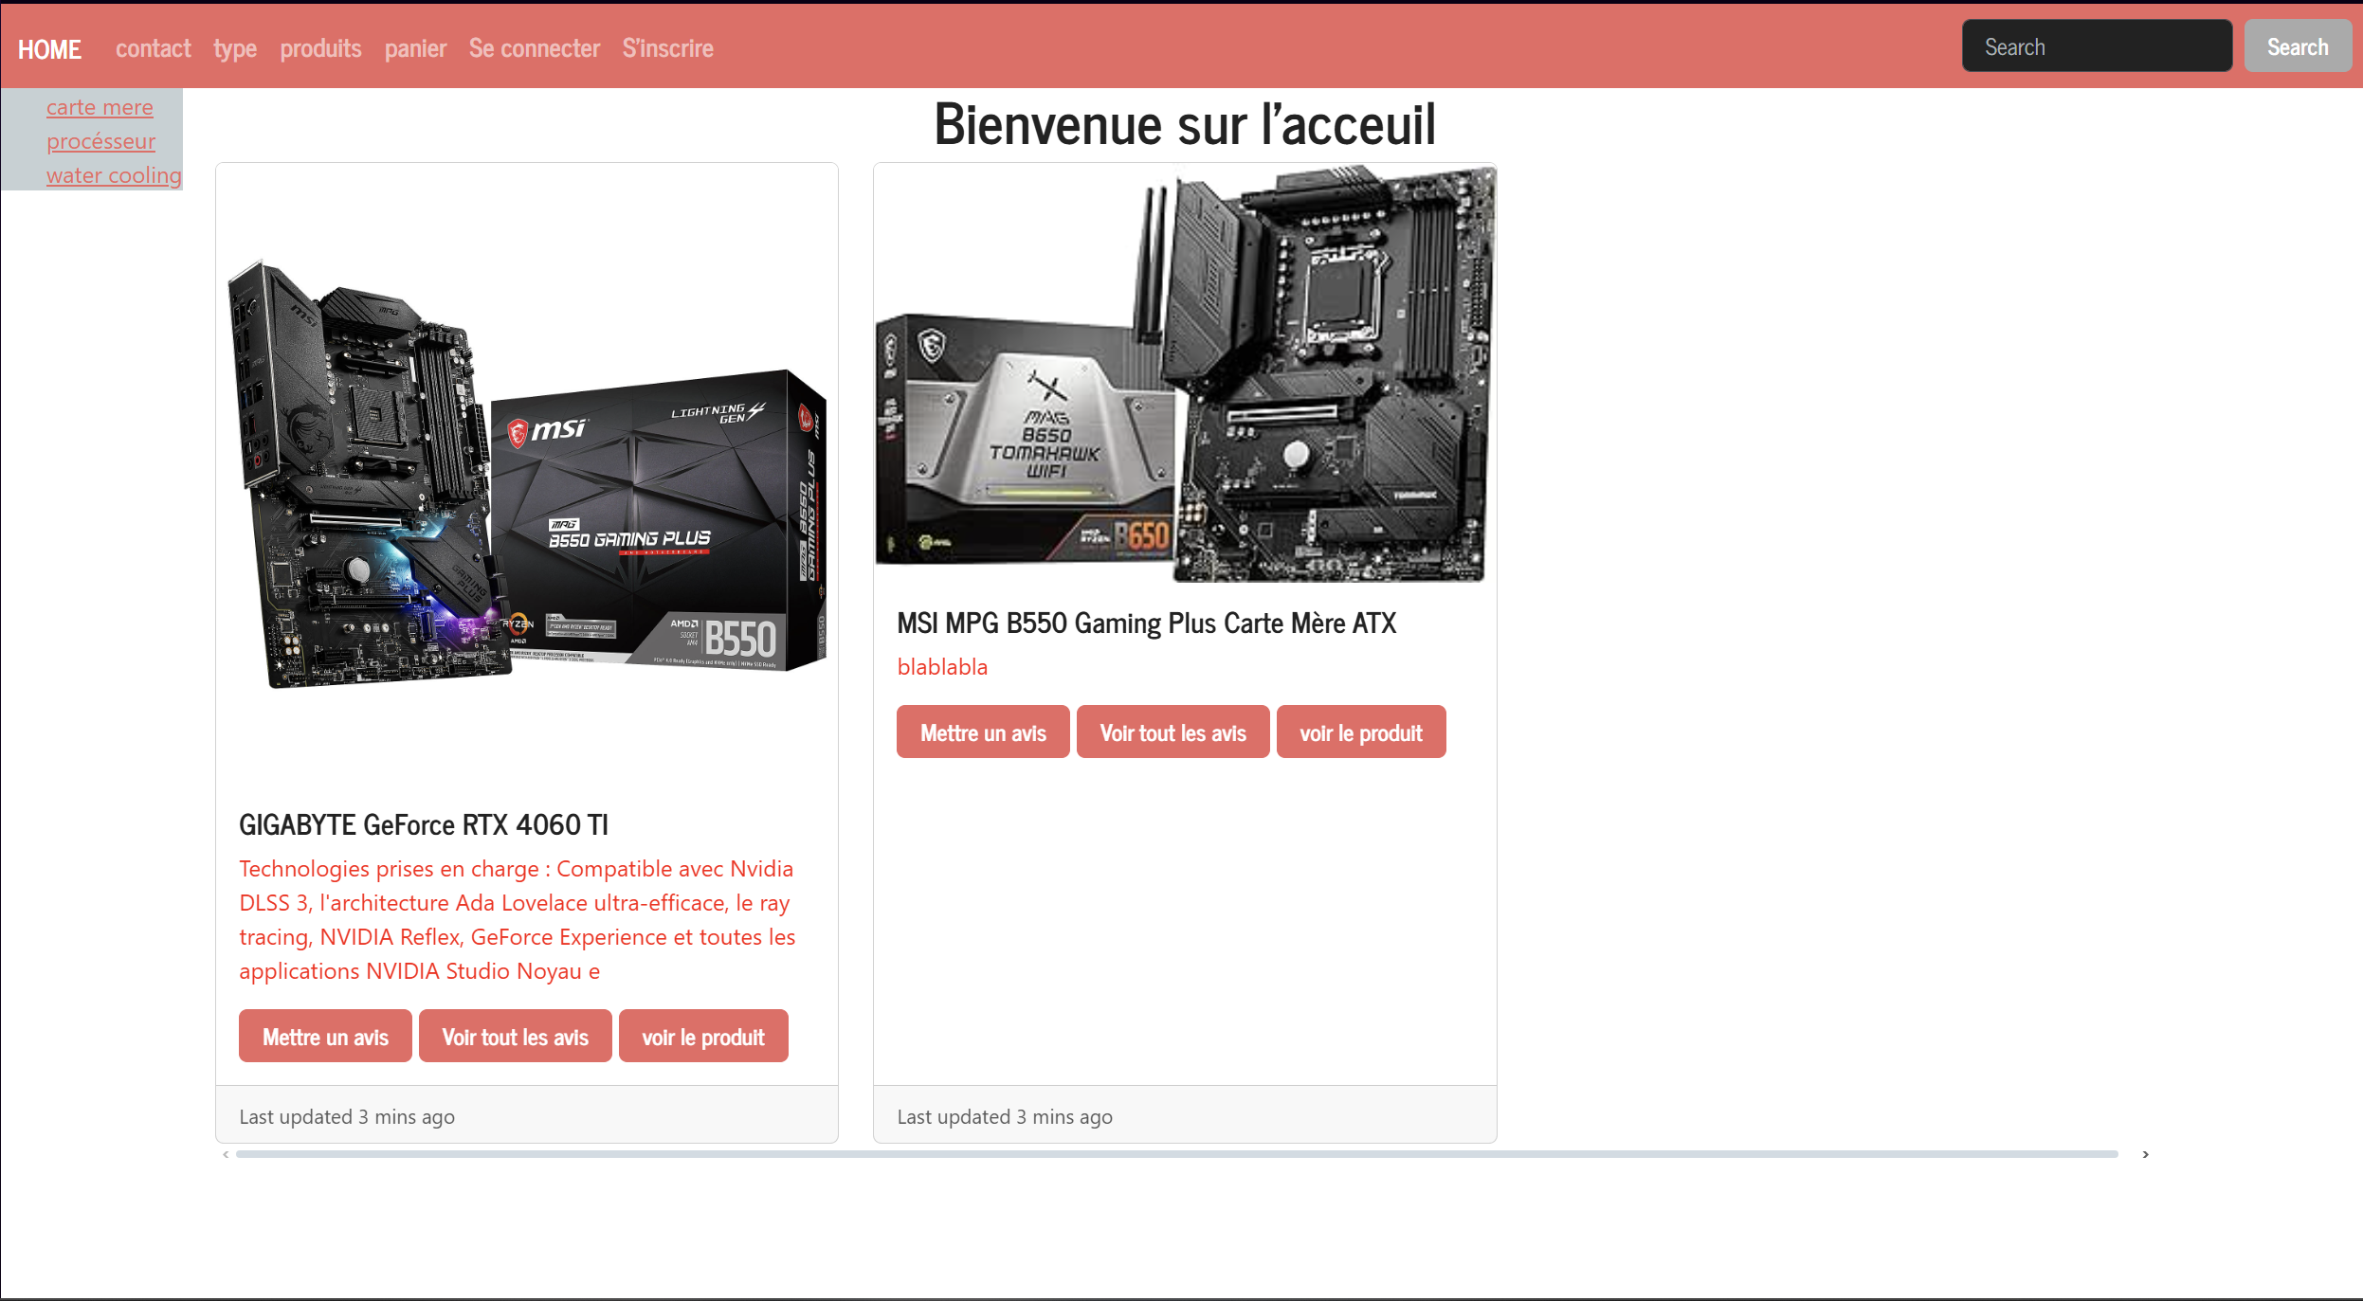Click the blablabla description text
This screenshot has height=1301, width=2363.
pyautogui.click(x=942, y=667)
